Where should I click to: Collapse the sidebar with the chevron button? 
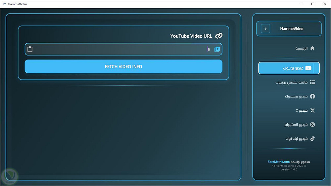tap(265, 29)
